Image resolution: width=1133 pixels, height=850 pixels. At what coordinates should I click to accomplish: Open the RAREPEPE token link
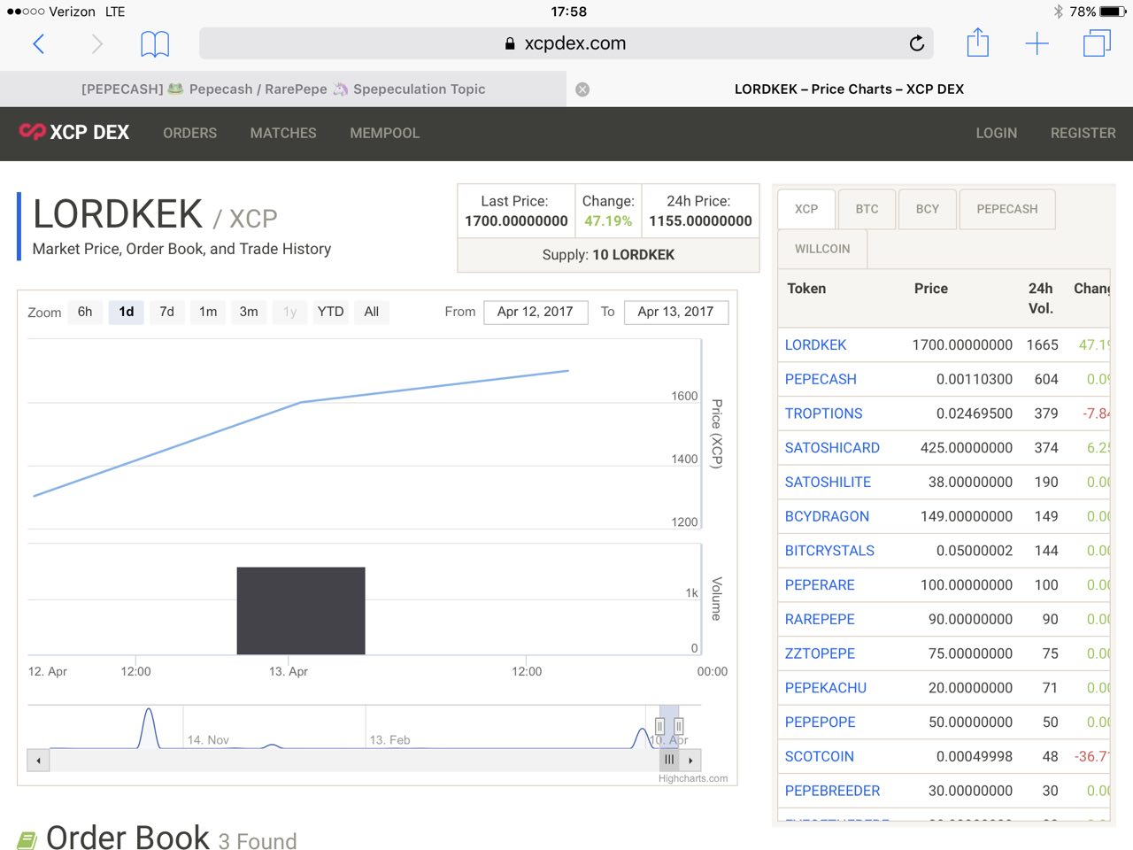(820, 620)
